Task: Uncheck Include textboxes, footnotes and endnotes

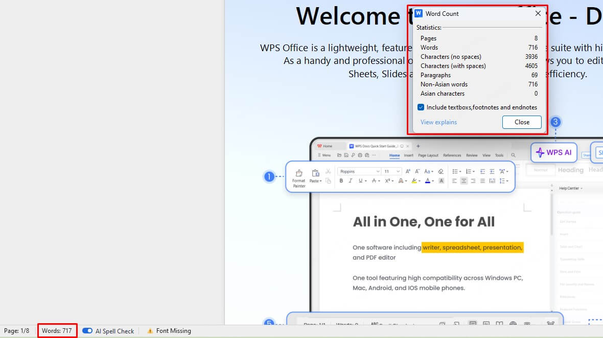Action: point(421,107)
